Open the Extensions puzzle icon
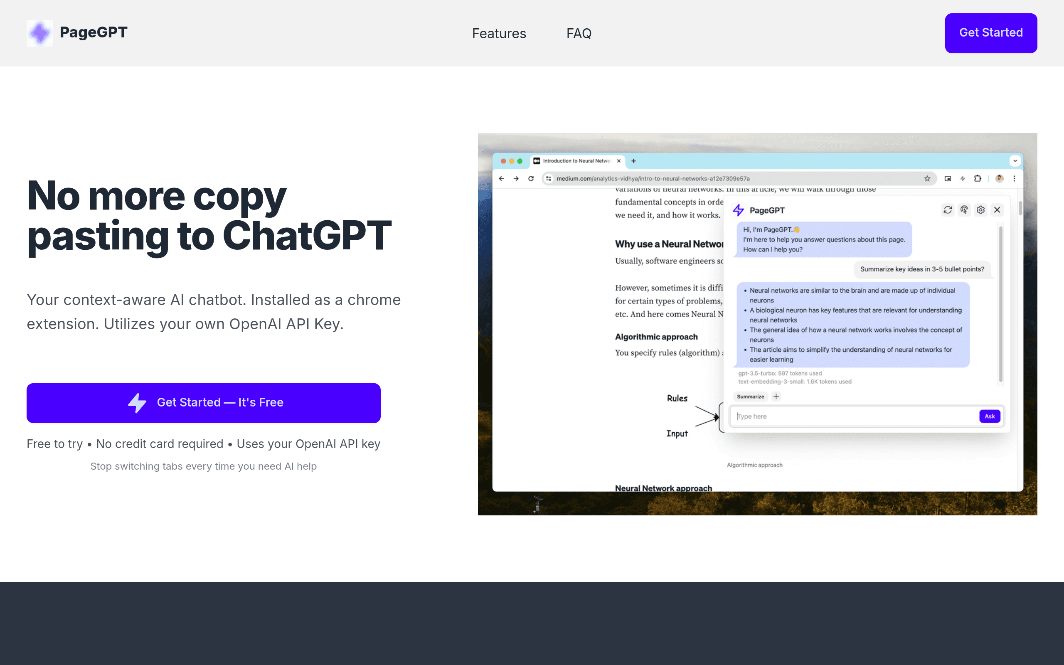Image resolution: width=1064 pixels, height=665 pixels. [978, 179]
